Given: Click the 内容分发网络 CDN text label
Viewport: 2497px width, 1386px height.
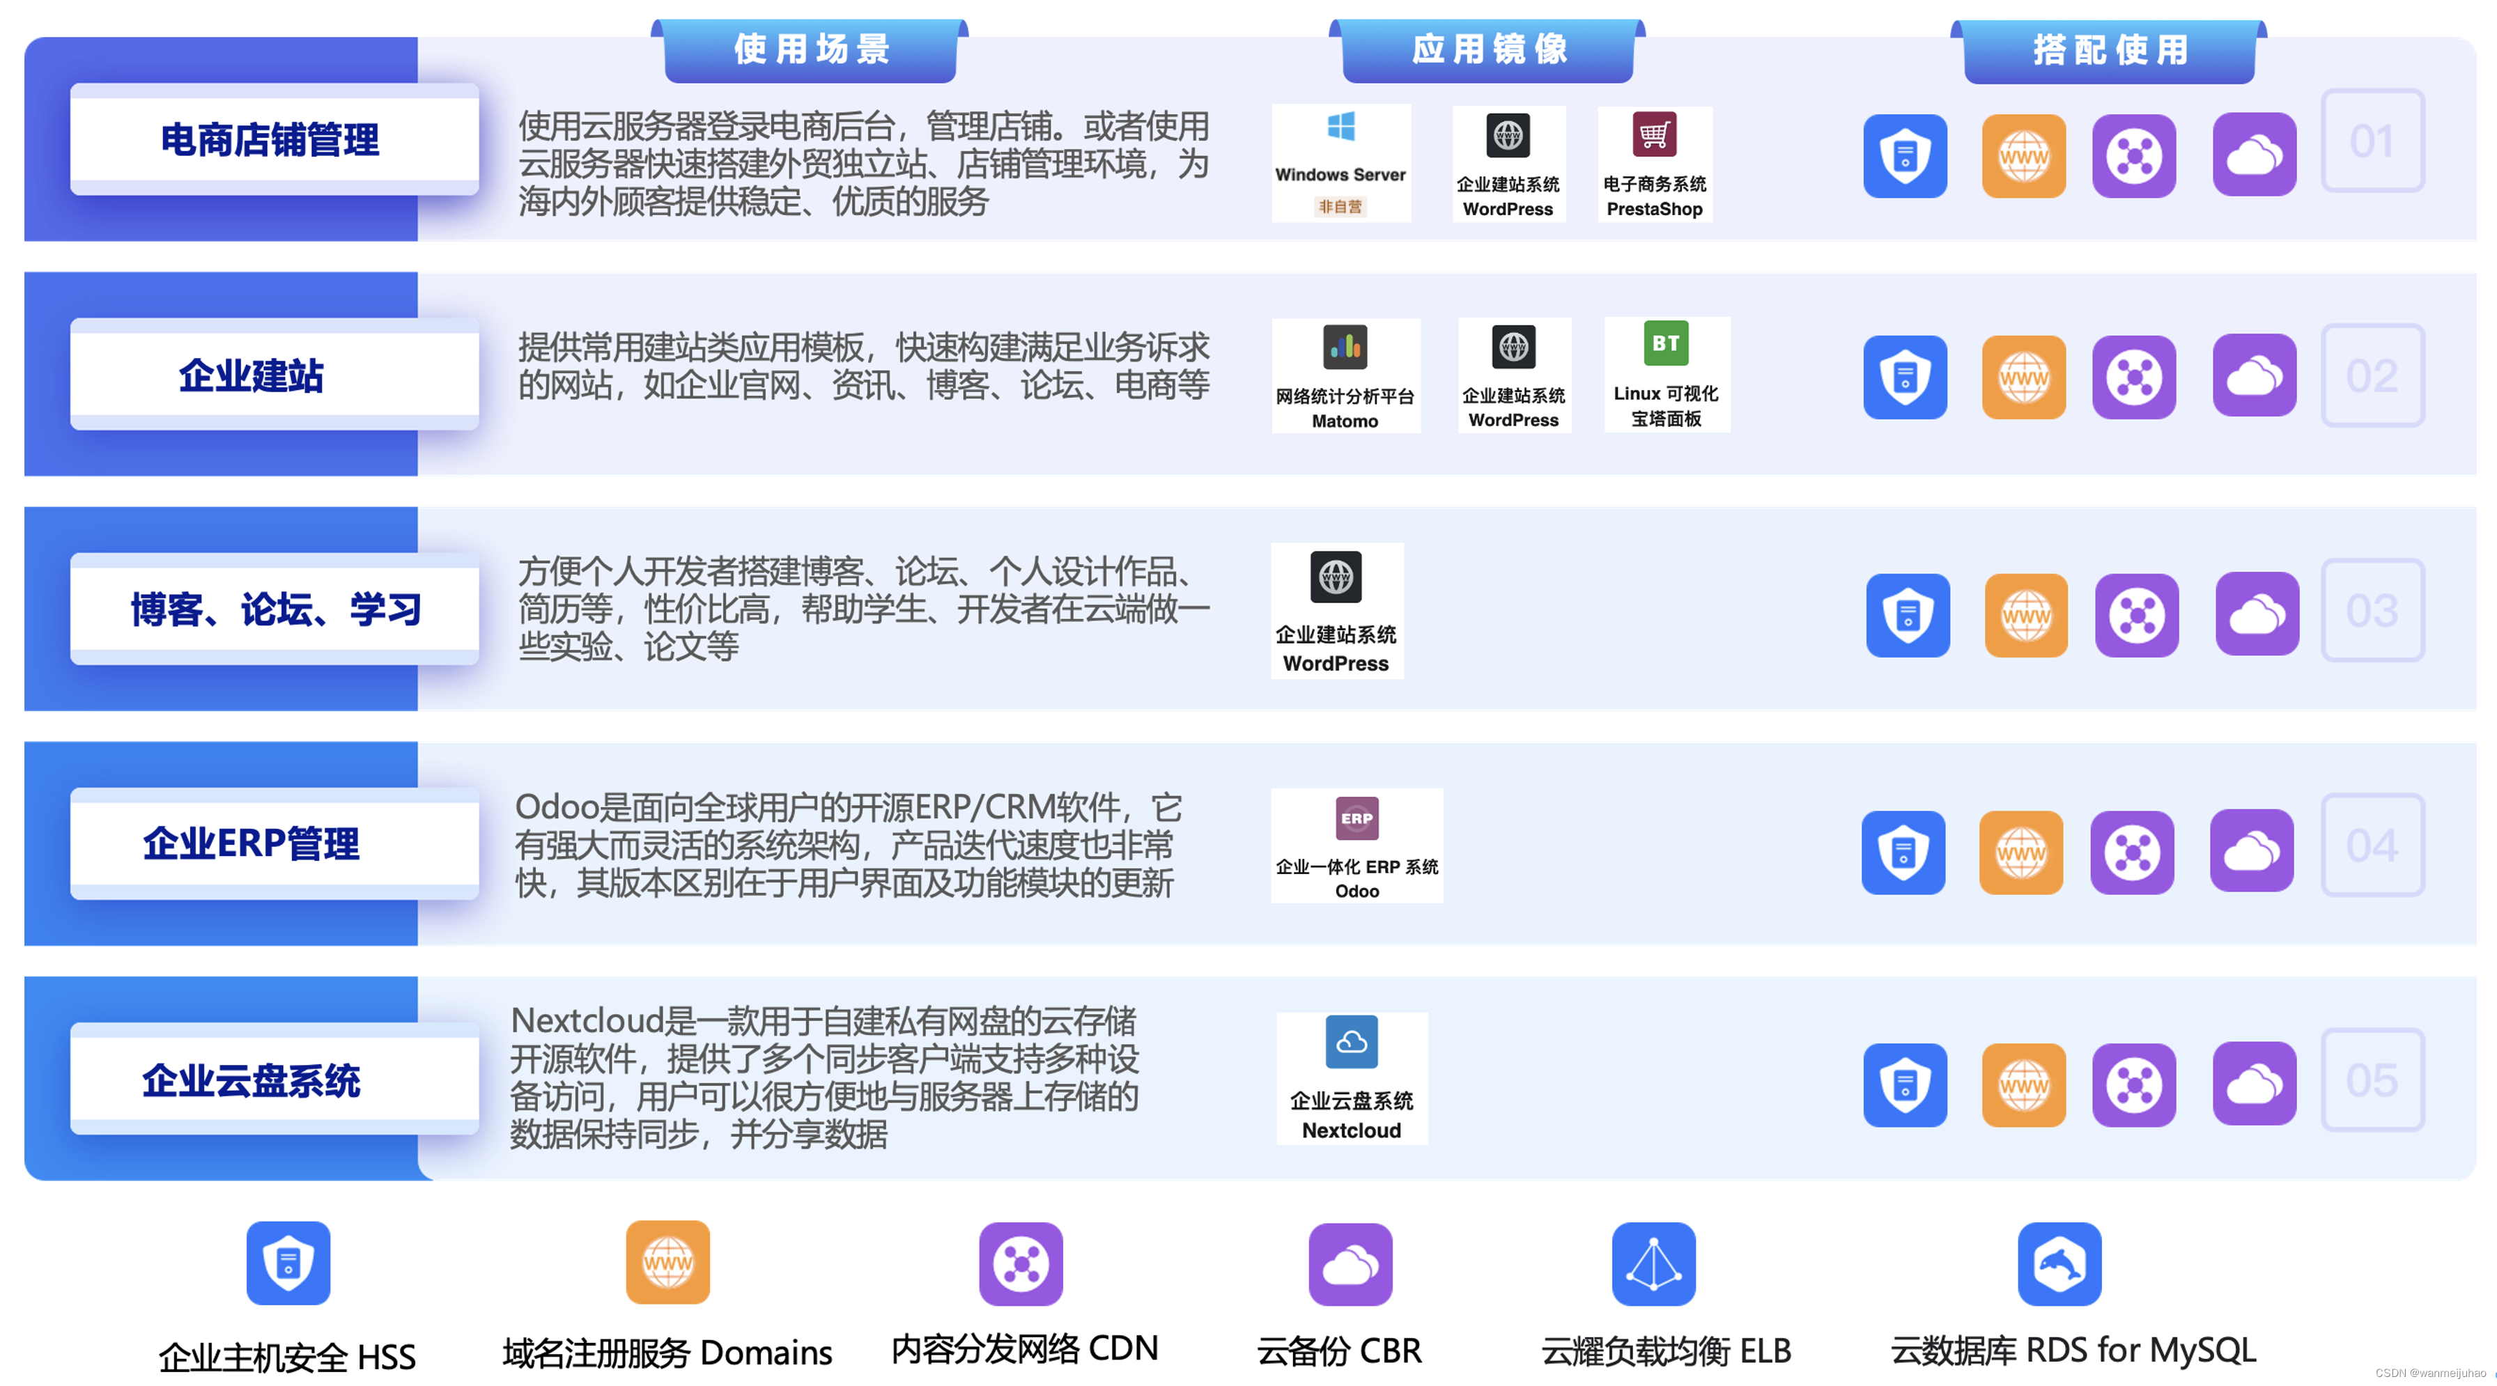Looking at the screenshot, I should pos(1025,1348).
